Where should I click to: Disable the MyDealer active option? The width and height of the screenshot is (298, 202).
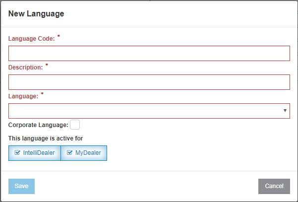click(x=84, y=153)
